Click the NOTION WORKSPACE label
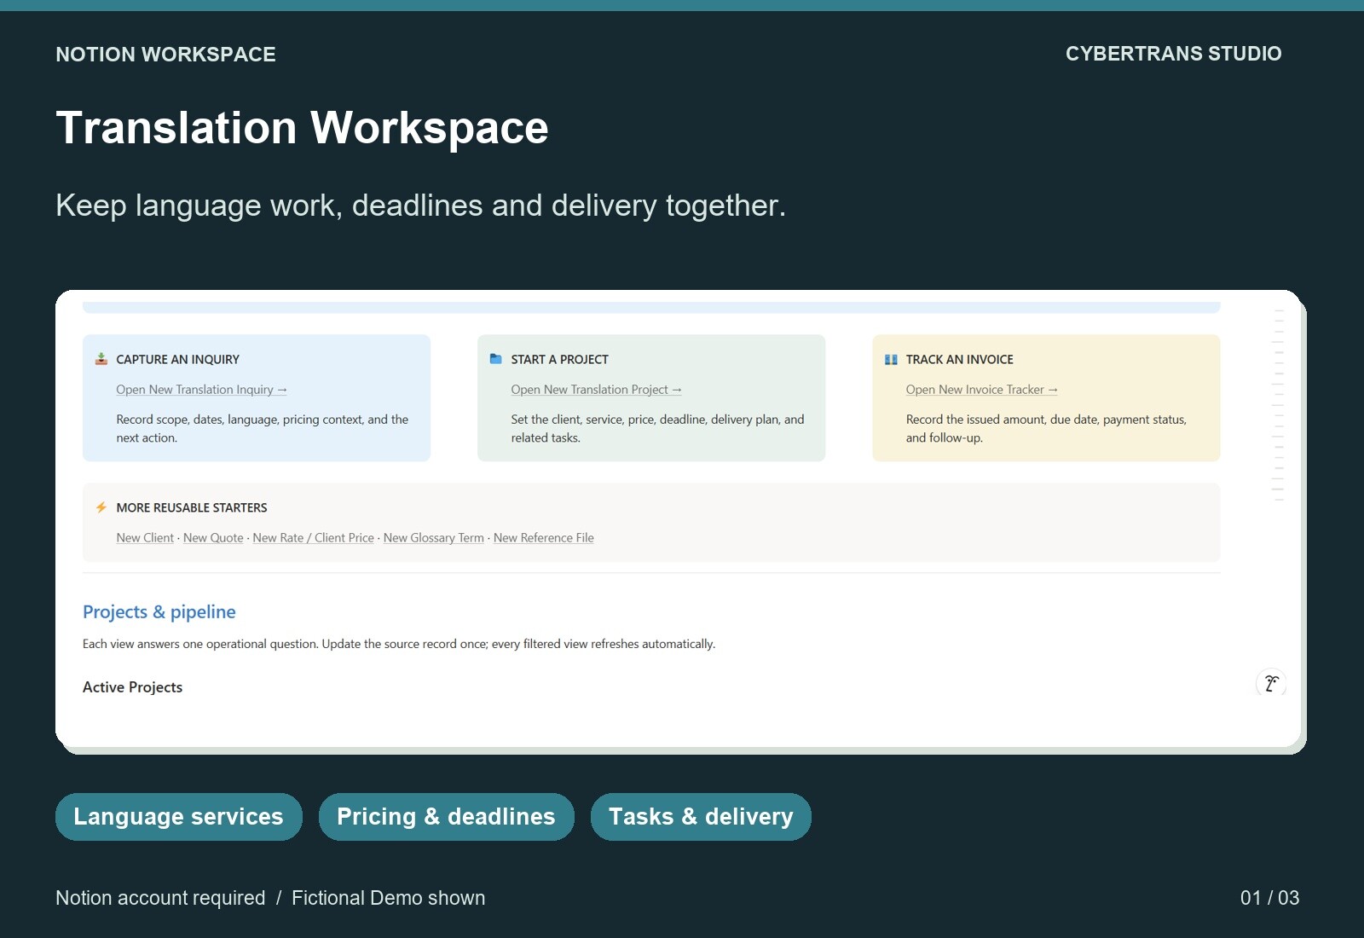 tap(165, 55)
